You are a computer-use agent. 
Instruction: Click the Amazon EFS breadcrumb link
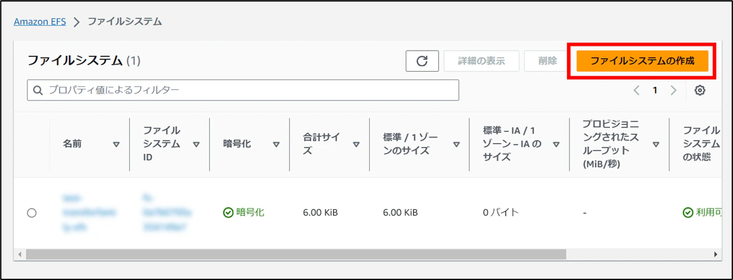40,22
